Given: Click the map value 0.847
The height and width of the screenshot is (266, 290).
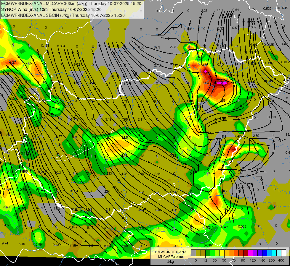Looking at the screenshot, I should (73, 227).
